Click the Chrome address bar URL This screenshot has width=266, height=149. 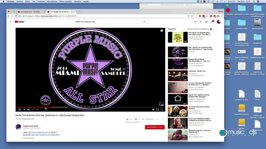tap(56, 16)
